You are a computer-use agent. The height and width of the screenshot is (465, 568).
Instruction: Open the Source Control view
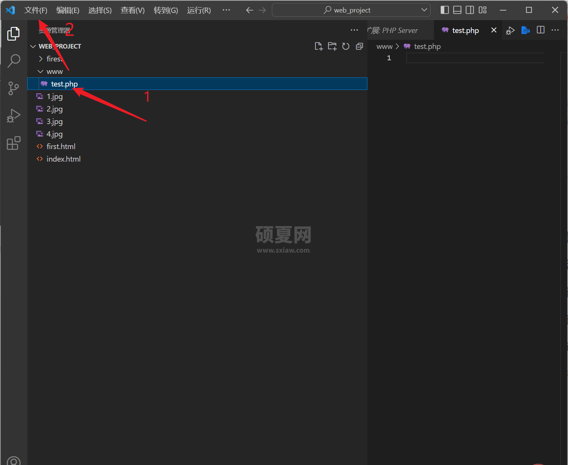[x=14, y=88]
